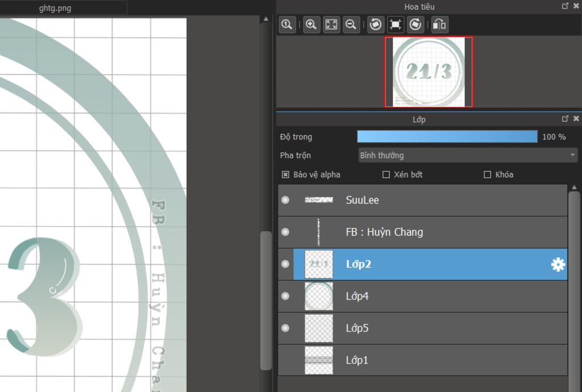
Task: Open the Pha trộn blend mode dropdown
Action: [468, 156]
